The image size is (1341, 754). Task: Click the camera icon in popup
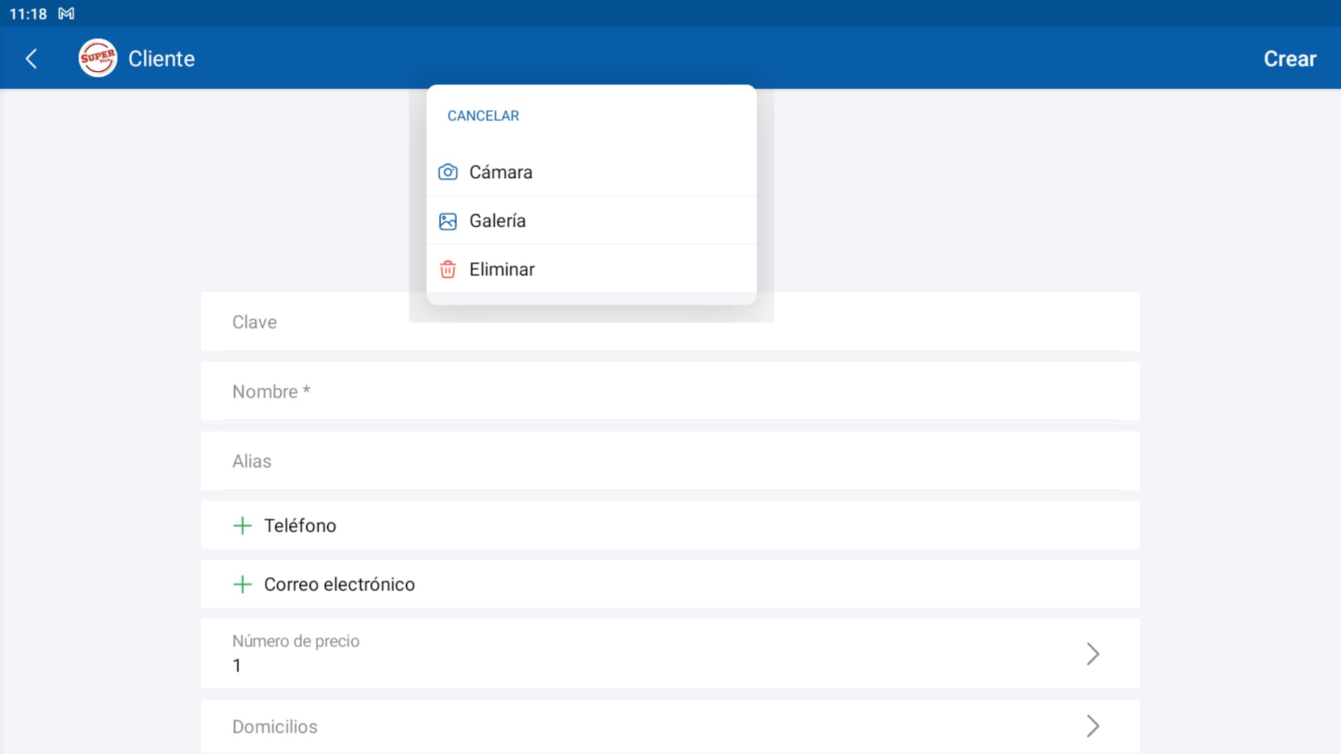[448, 172]
